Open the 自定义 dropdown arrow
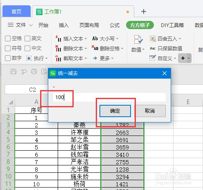Image resolution: width=203 pixels, height=190 pixels. 175,58
